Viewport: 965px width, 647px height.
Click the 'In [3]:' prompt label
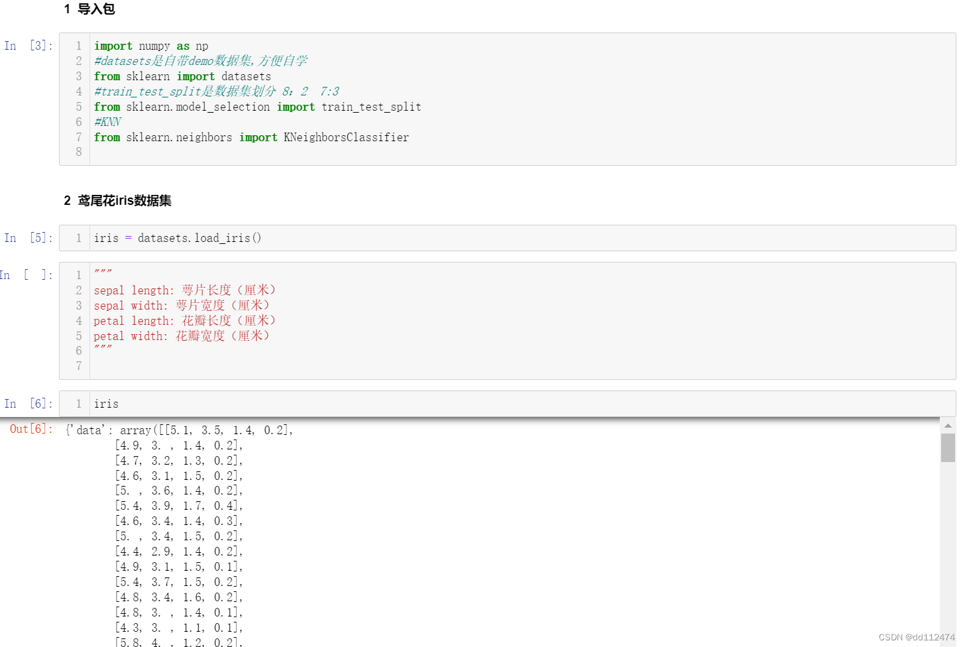click(x=28, y=46)
